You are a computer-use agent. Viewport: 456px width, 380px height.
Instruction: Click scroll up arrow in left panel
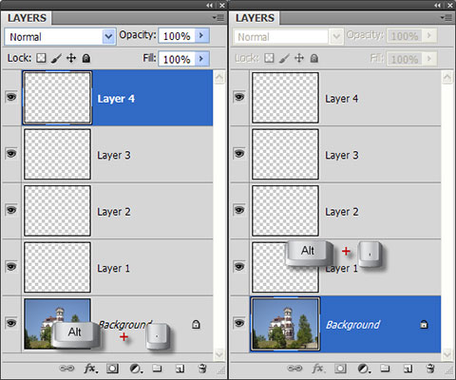(219, 77)
